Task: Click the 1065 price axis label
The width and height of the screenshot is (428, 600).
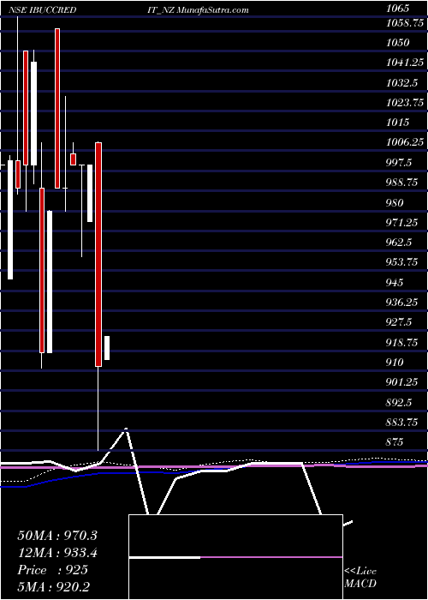Action: click(x=398, y=8)
